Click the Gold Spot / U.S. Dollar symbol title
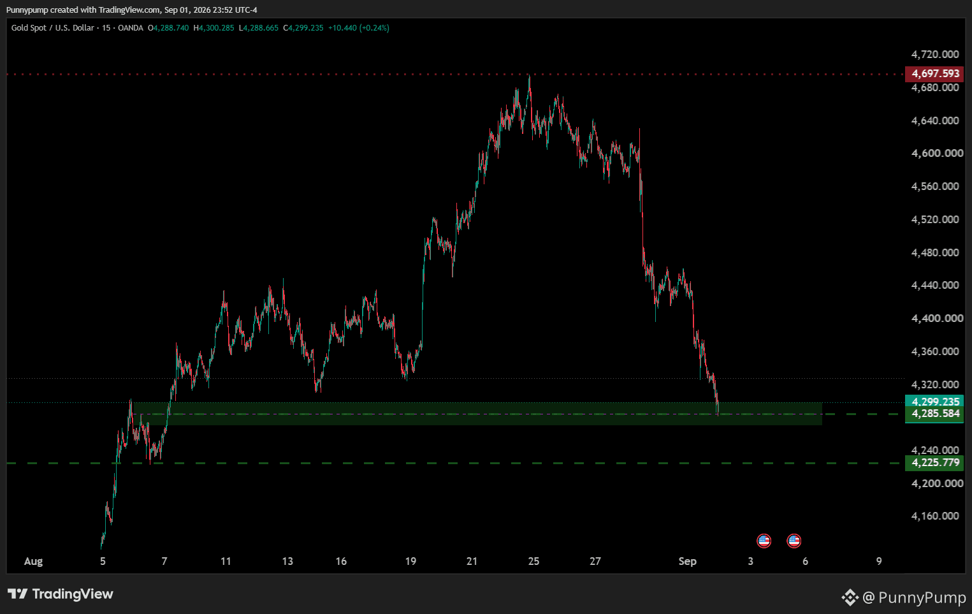This screenshot has width=972, height=614. [x=52, y=28]
